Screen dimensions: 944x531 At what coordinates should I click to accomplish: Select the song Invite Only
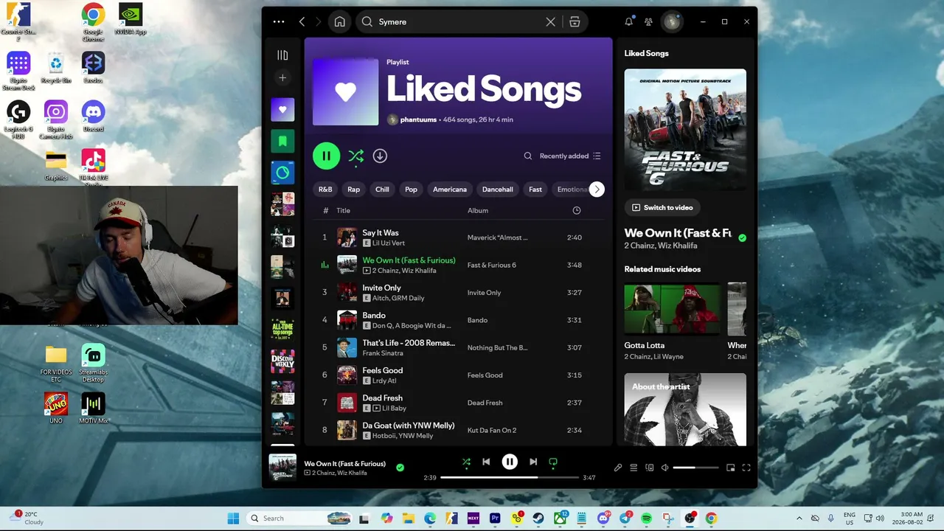[382, 288]
